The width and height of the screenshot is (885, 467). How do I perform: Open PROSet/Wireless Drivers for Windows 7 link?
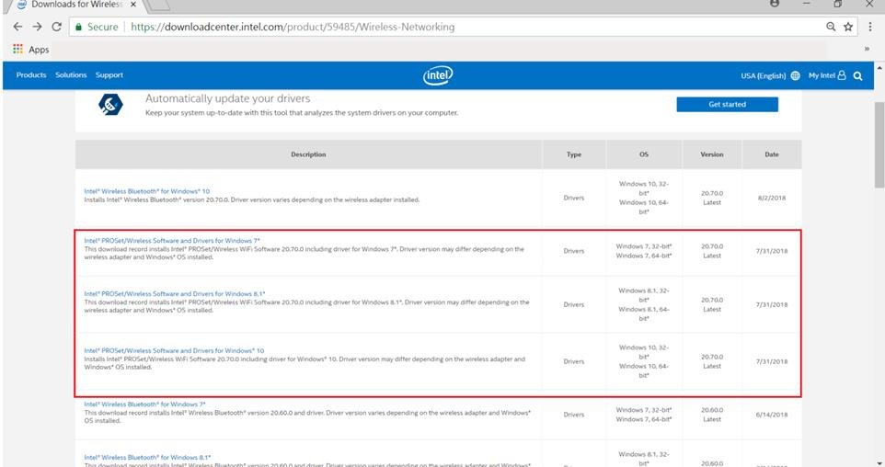172,240
